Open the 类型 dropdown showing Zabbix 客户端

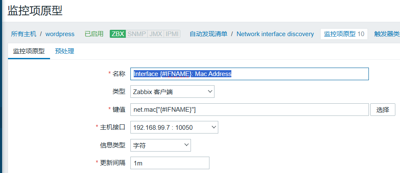click(172, 92)
